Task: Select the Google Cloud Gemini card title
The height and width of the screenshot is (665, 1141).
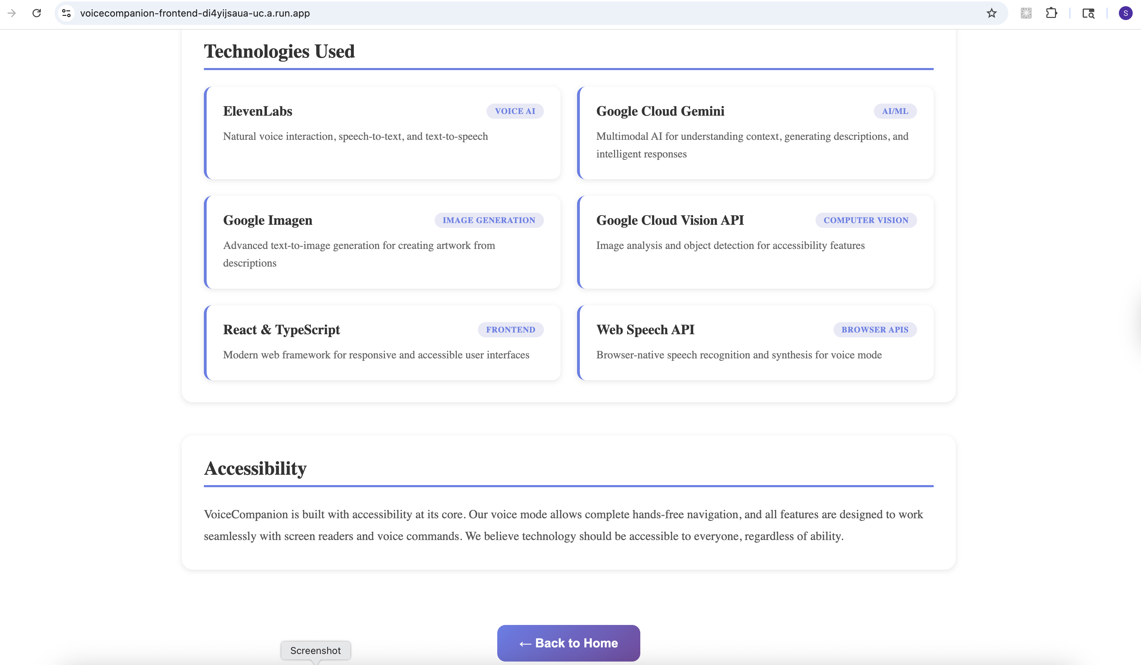Action: [660, 111]
